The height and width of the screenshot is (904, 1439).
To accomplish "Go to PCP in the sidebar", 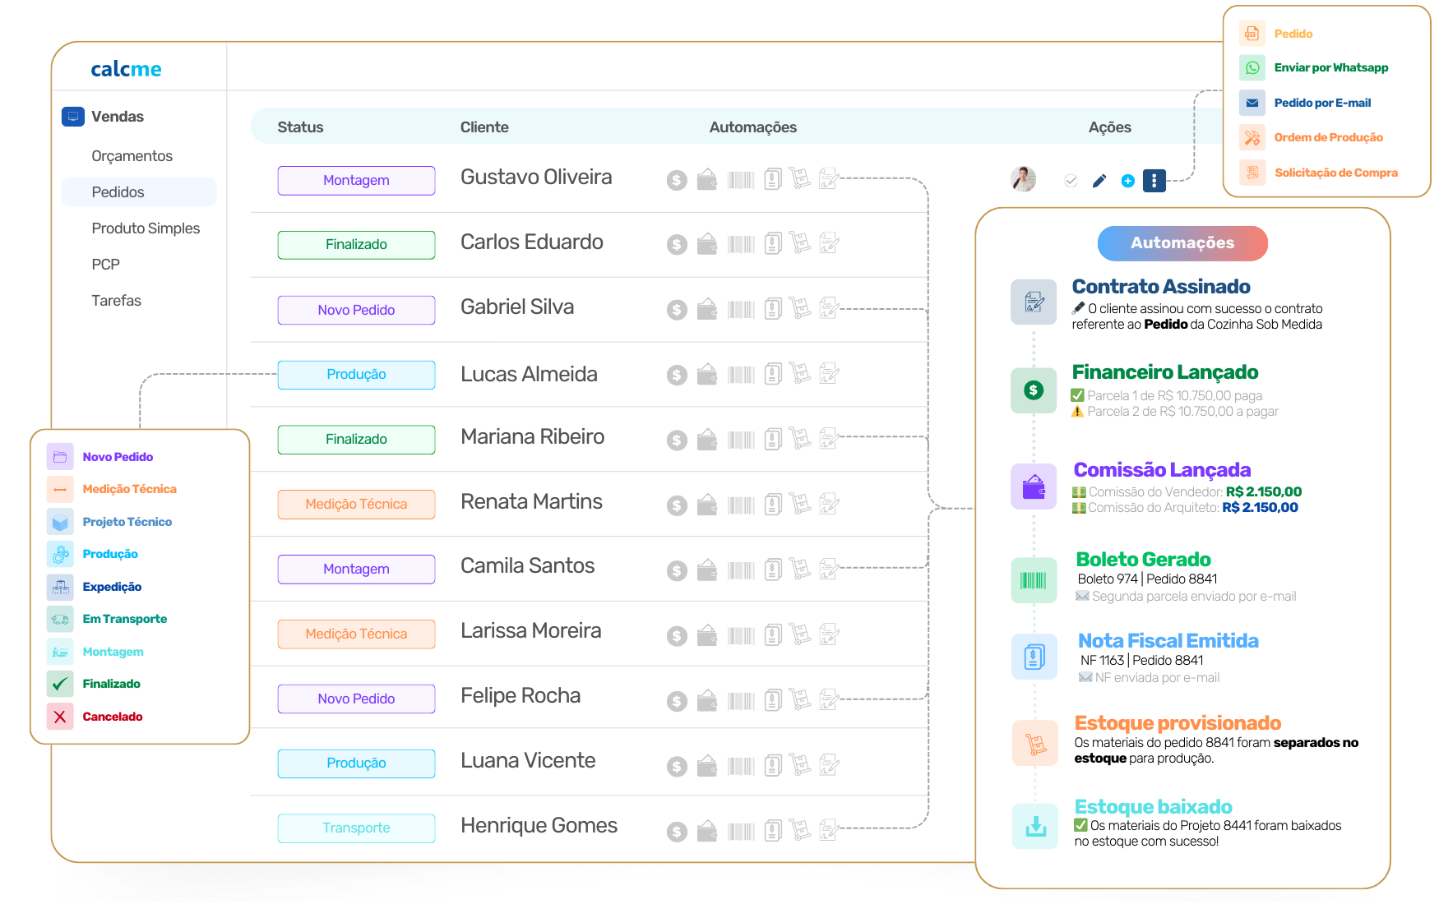I will [x=106, y=265].
